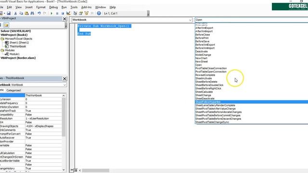Click the code window horizontal scrollbar thumb
308x173 pixels.
pos(95,171)
